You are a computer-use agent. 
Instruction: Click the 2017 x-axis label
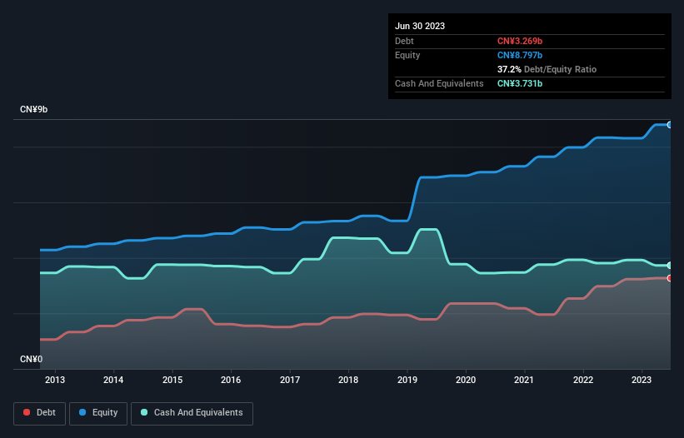pyautogui.click(x=290, y=380)
